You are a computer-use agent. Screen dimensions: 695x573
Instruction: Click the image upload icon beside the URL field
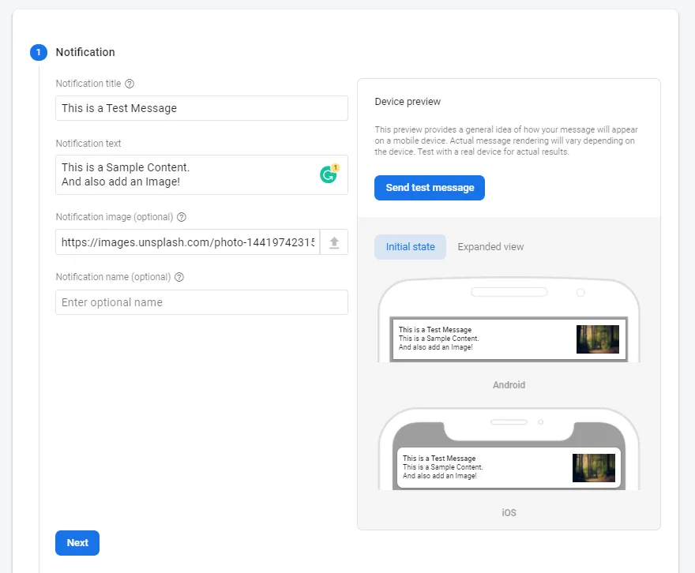(334, 242)
